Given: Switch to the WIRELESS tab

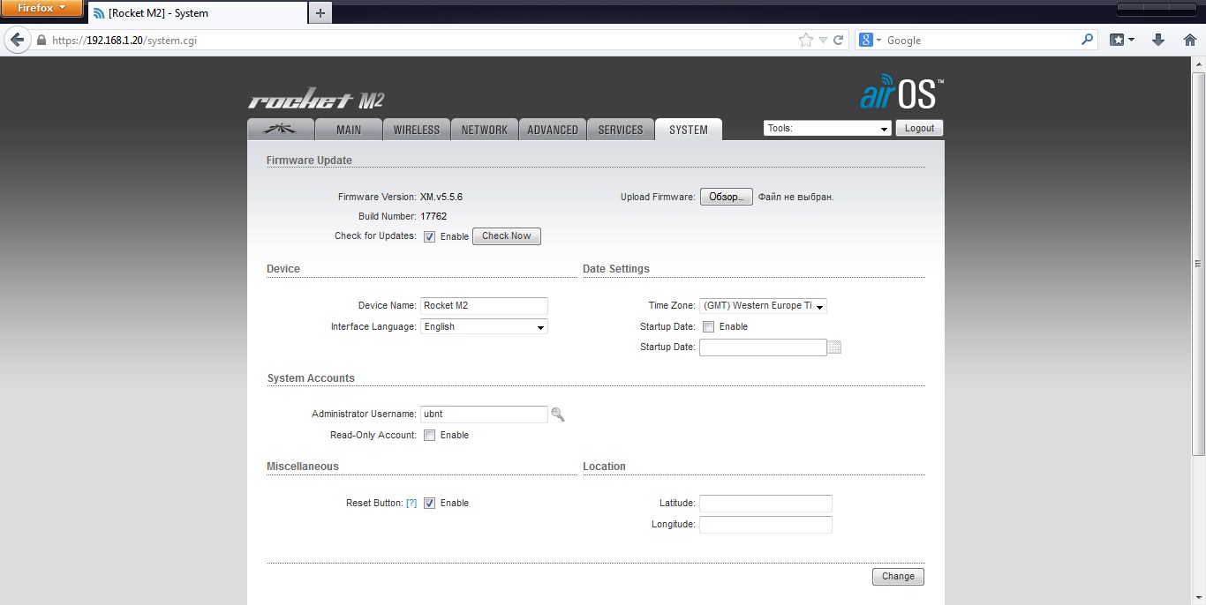Looking at the screenshot, I should click(x=417, y=130).
